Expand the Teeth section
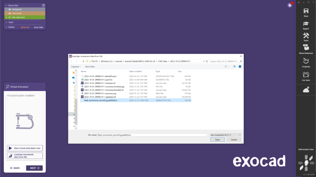Viewport: 316px width, 177px height. [x=6, y=22]
